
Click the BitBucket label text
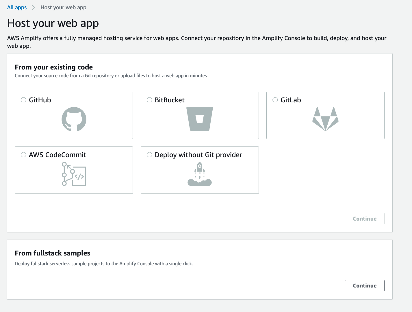[170, 100]
